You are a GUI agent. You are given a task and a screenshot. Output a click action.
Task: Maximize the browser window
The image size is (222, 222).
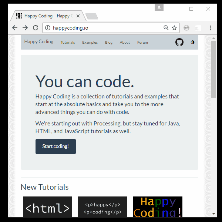[191, 9]
